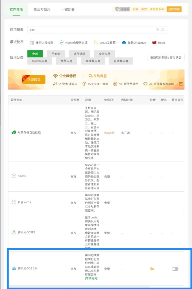Viewport: 192px width, 289px height.
Task: Select the 安全应用 category
Action: point(104,54)
